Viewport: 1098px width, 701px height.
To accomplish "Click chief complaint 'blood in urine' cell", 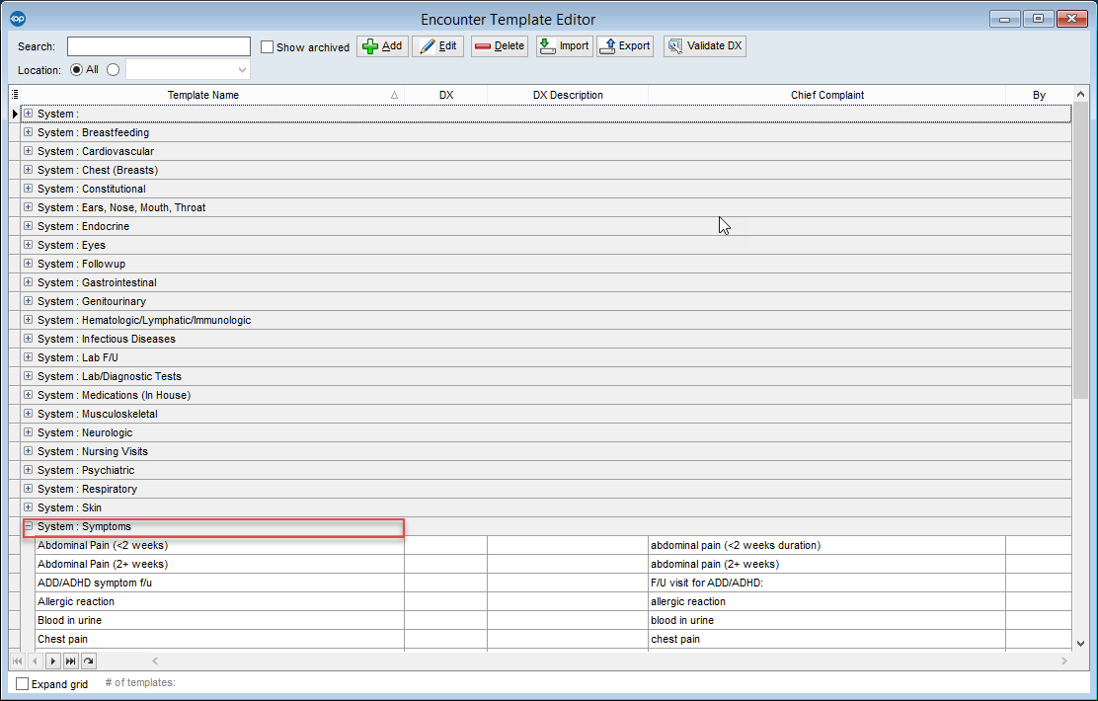I will (x=826, y=620).
